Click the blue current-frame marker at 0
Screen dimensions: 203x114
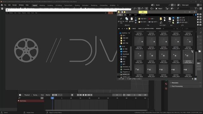click(52, 98)
